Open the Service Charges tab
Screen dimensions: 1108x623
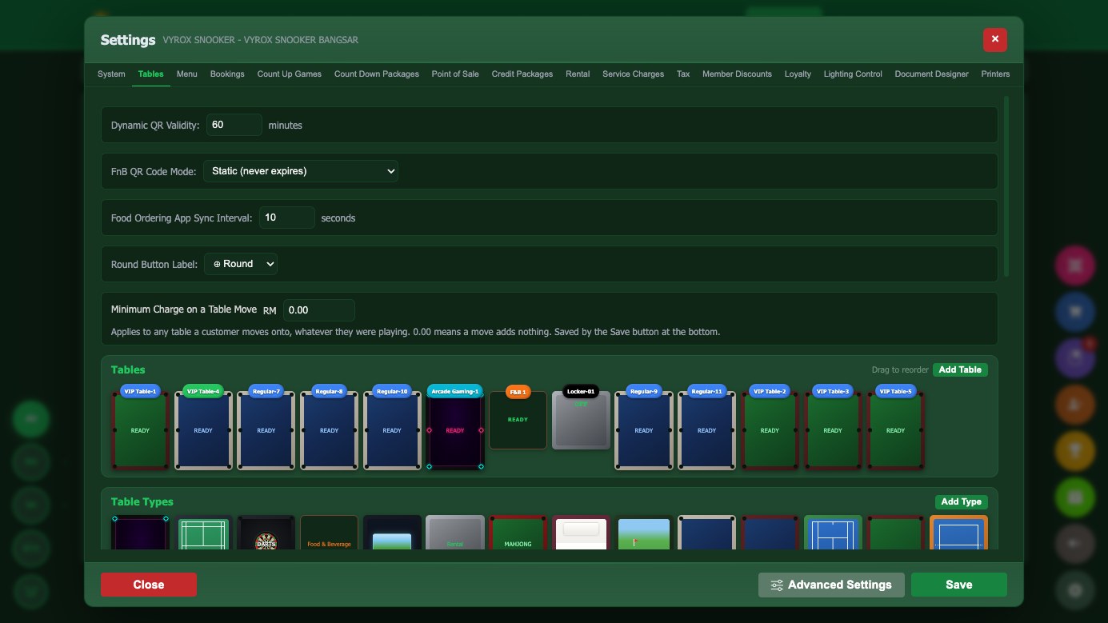point(633,74)
